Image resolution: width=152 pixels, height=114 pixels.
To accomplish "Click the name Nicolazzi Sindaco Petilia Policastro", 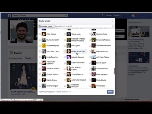I will click(x=78, y=40).
